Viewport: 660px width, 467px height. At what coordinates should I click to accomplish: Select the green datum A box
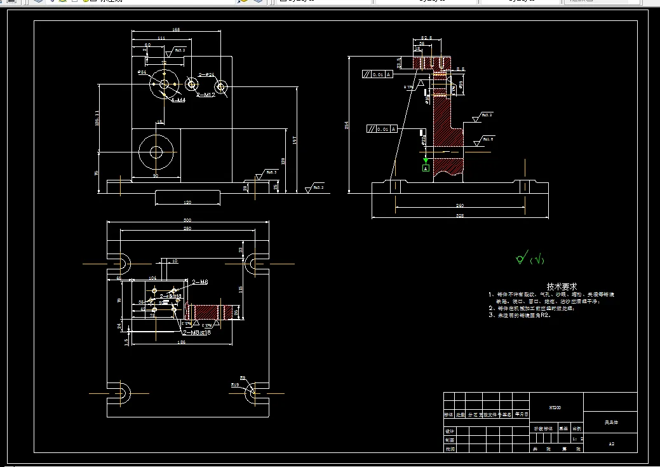(426, 168)
